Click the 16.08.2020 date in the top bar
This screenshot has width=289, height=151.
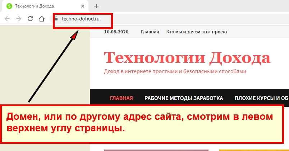point(115,32)
